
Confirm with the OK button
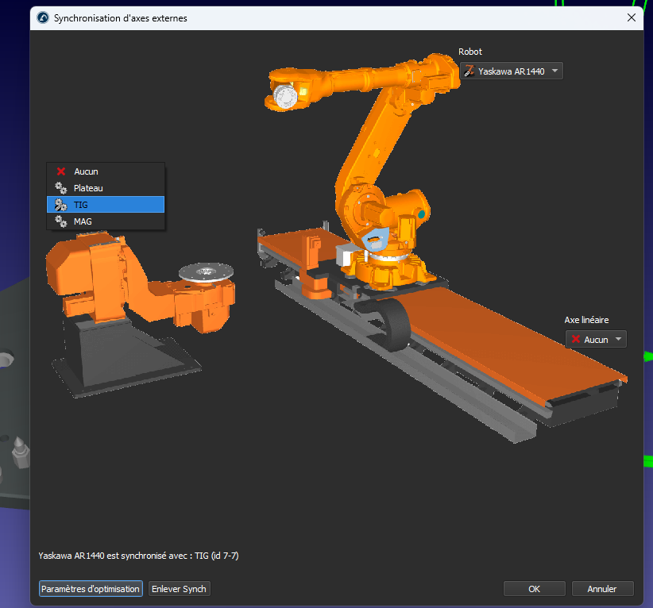click(x=534, y=589)
